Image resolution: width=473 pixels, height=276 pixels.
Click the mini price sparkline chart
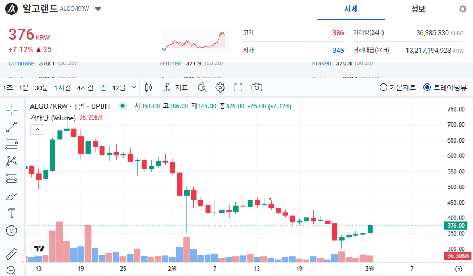195,41
